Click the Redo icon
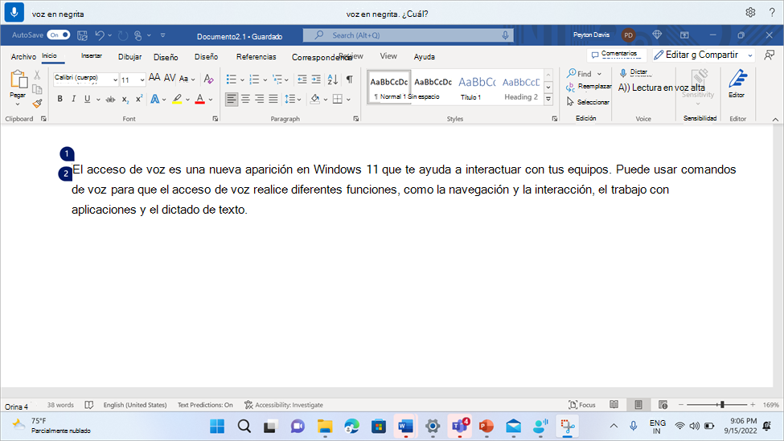This screenshot has height=441, width=784. click(x=123, y=35)
